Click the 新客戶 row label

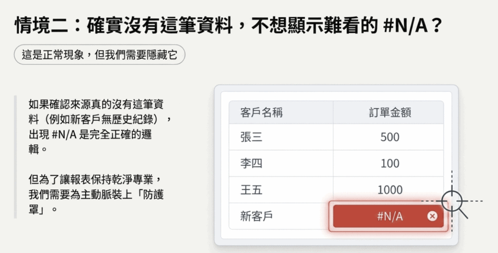tap(257, 217)
